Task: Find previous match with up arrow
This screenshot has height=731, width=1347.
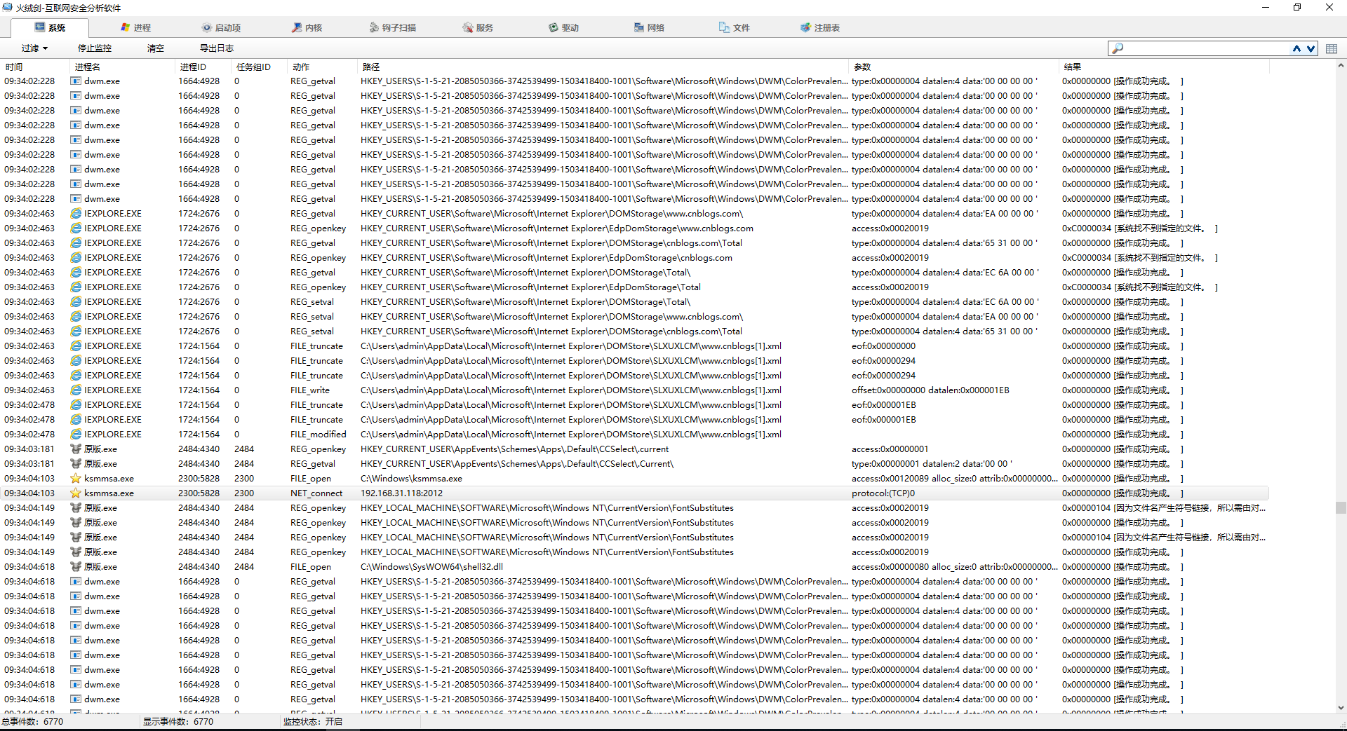Action: [x=1296, y=48]
